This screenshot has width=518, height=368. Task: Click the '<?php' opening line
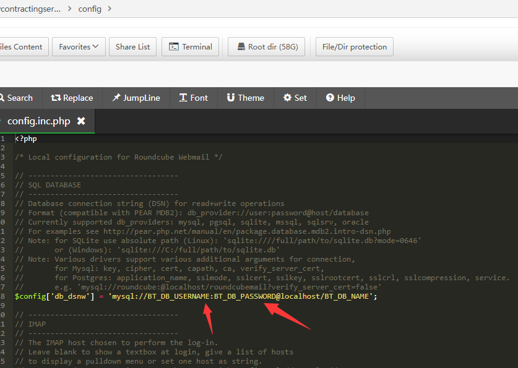tap(26, 139)
